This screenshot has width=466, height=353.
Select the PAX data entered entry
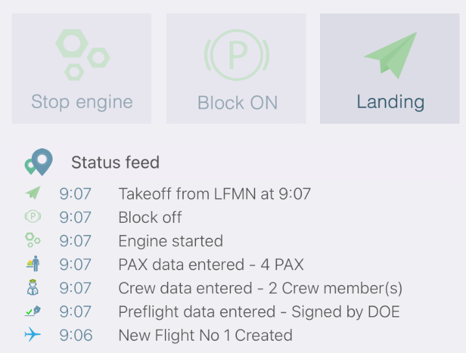211,264
